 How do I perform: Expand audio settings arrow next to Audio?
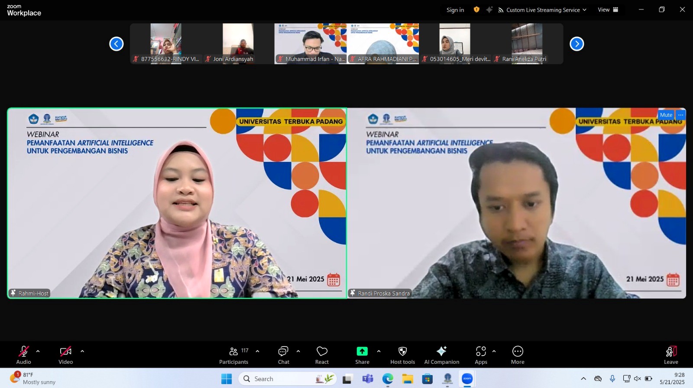pyautogui.click(x=38, y=351)
